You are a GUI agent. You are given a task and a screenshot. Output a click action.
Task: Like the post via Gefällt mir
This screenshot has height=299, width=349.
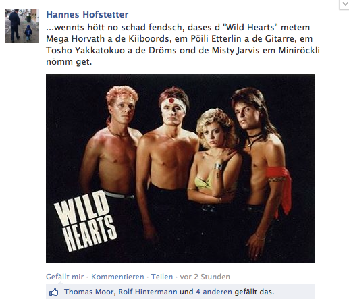[65, 277]
